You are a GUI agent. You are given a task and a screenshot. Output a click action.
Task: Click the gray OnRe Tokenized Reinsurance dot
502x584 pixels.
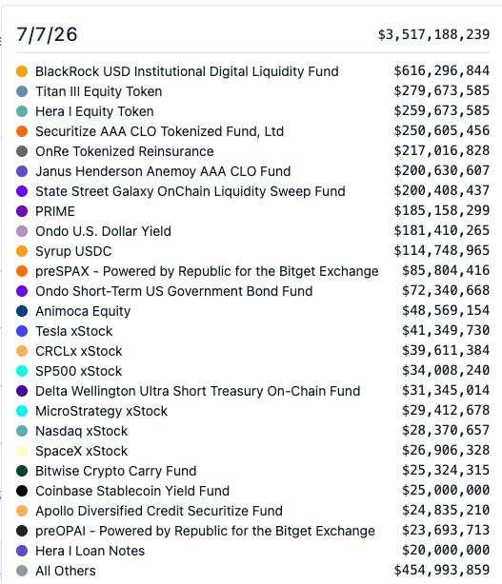pyautogui.click(x=22, y=151)
